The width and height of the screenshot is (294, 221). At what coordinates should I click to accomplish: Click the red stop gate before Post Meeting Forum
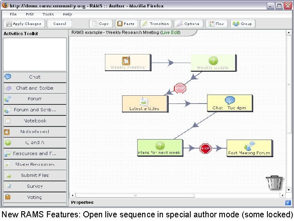click(205, 148)
